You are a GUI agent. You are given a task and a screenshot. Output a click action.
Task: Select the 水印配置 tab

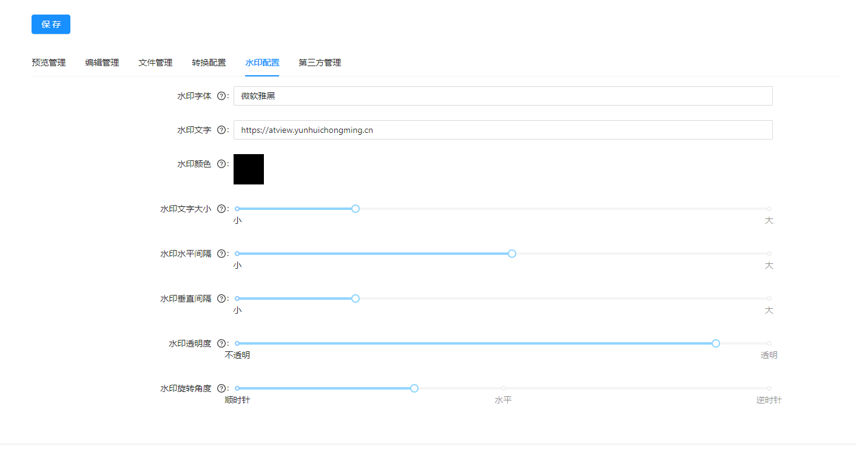(262, 62)
